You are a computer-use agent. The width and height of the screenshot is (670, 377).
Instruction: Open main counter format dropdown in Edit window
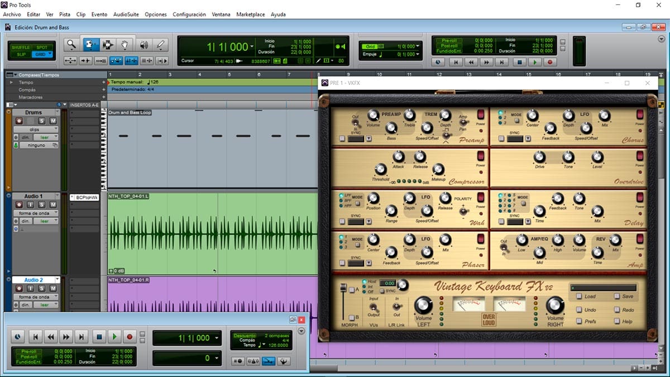(252, 47)
